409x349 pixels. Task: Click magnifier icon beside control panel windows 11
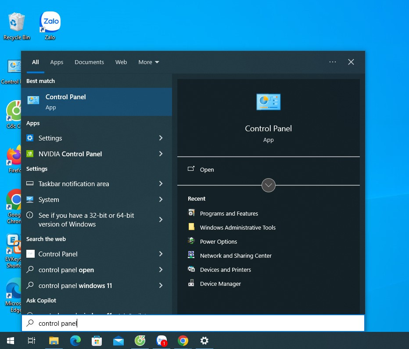point(30,285)
